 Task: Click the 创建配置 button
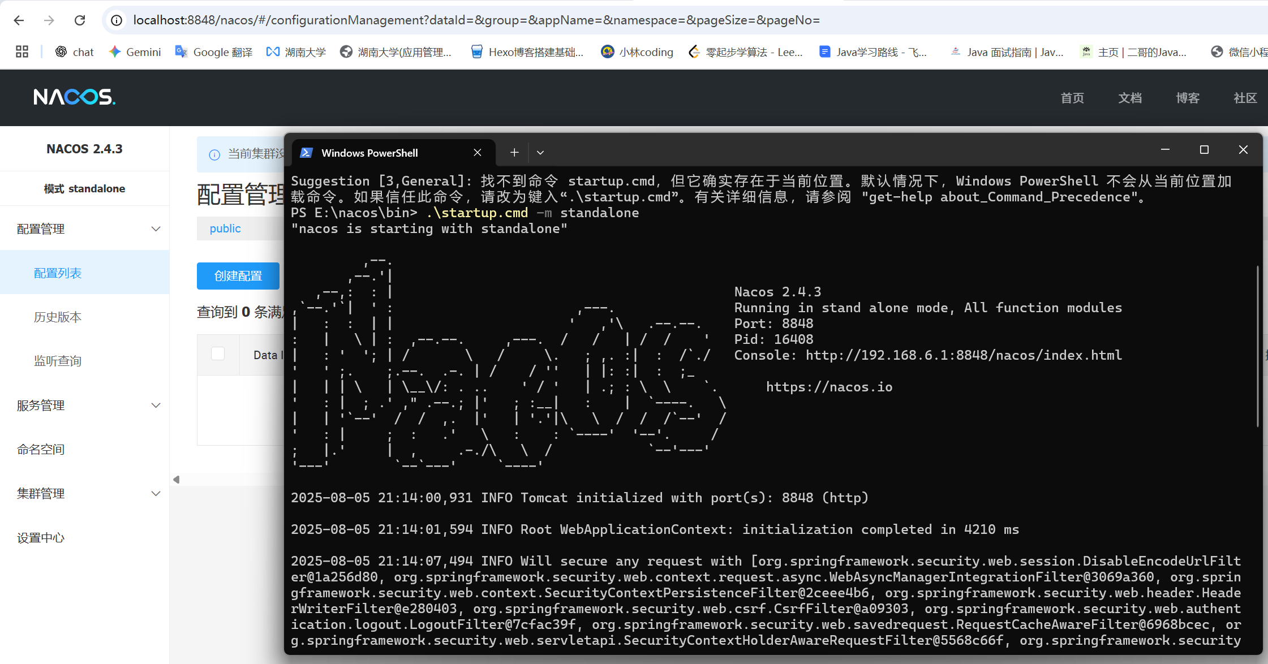[238, 276]
